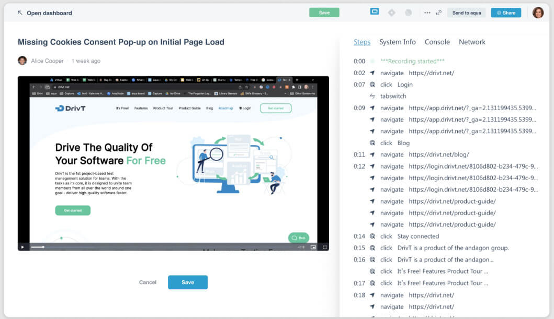
Task: Click the green Save button in top bar
Action: click(324, 13)
